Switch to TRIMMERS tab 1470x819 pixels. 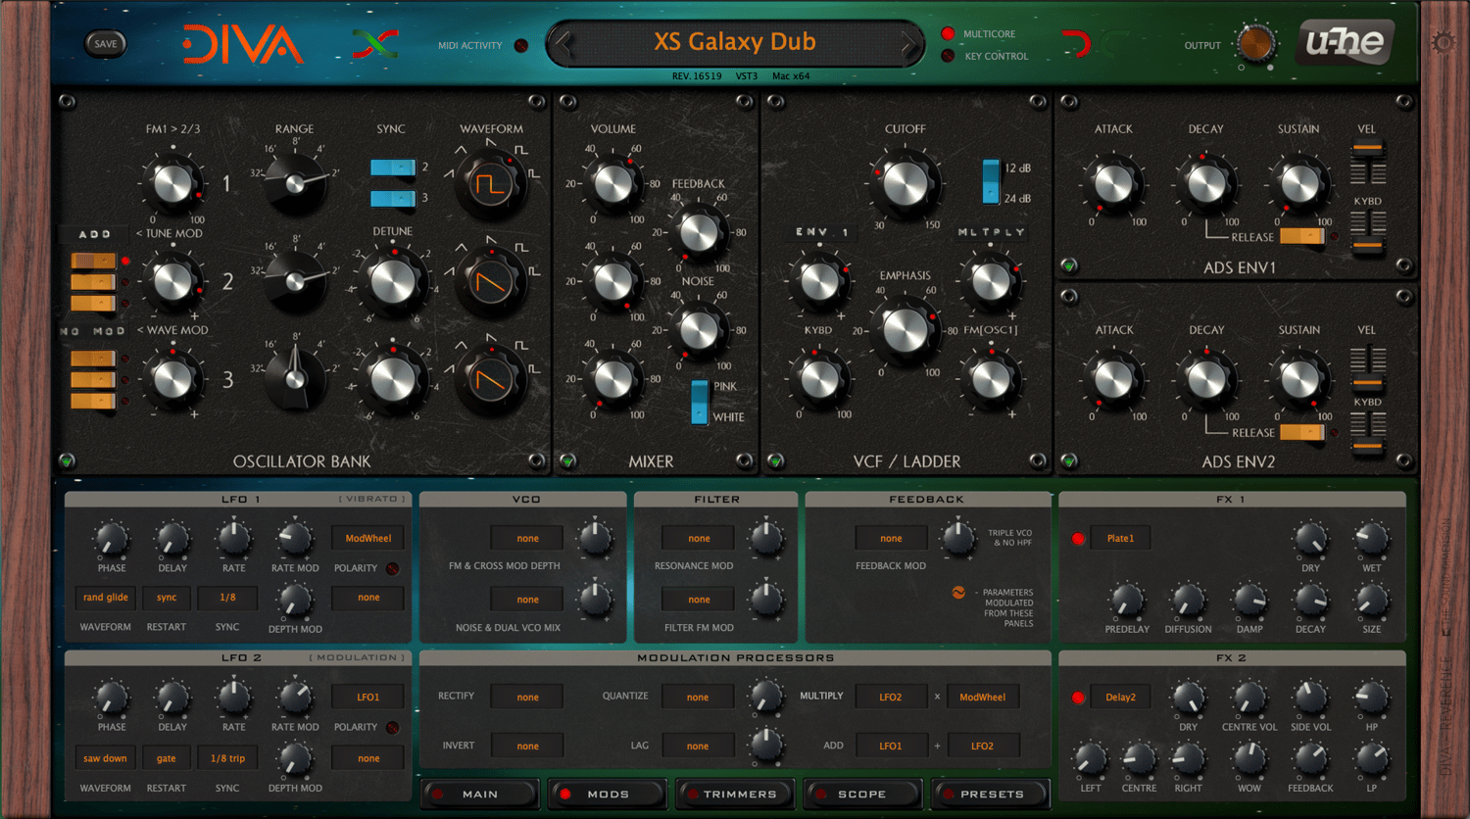tap(735, 795)
